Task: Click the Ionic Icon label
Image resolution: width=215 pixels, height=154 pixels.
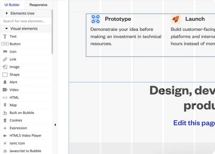Action: pos(17,143)
